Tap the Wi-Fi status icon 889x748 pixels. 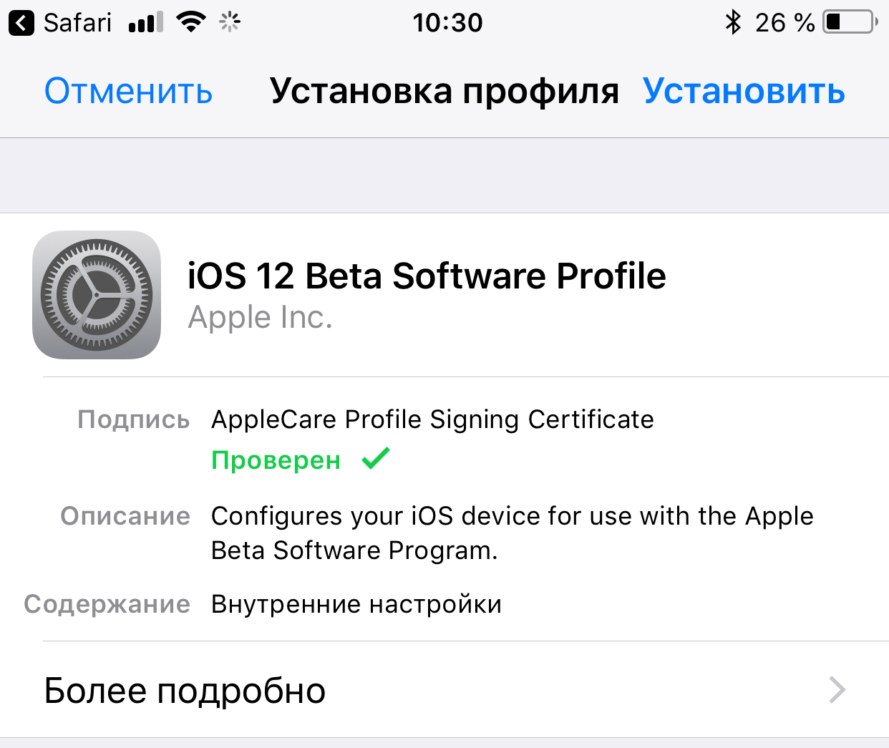190,23
